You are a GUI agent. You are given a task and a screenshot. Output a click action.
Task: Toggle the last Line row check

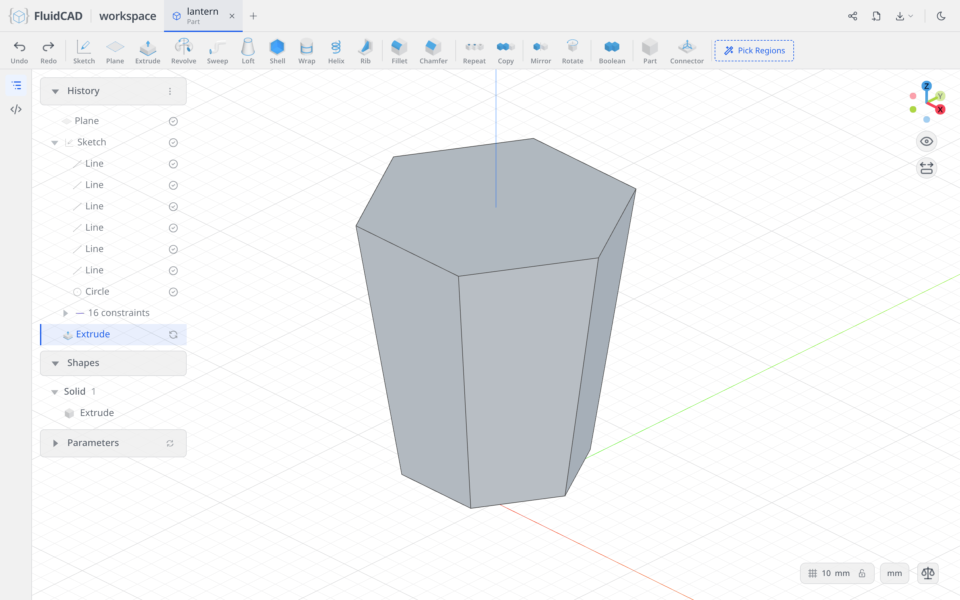pyautogui.click(x=173, y=270)
